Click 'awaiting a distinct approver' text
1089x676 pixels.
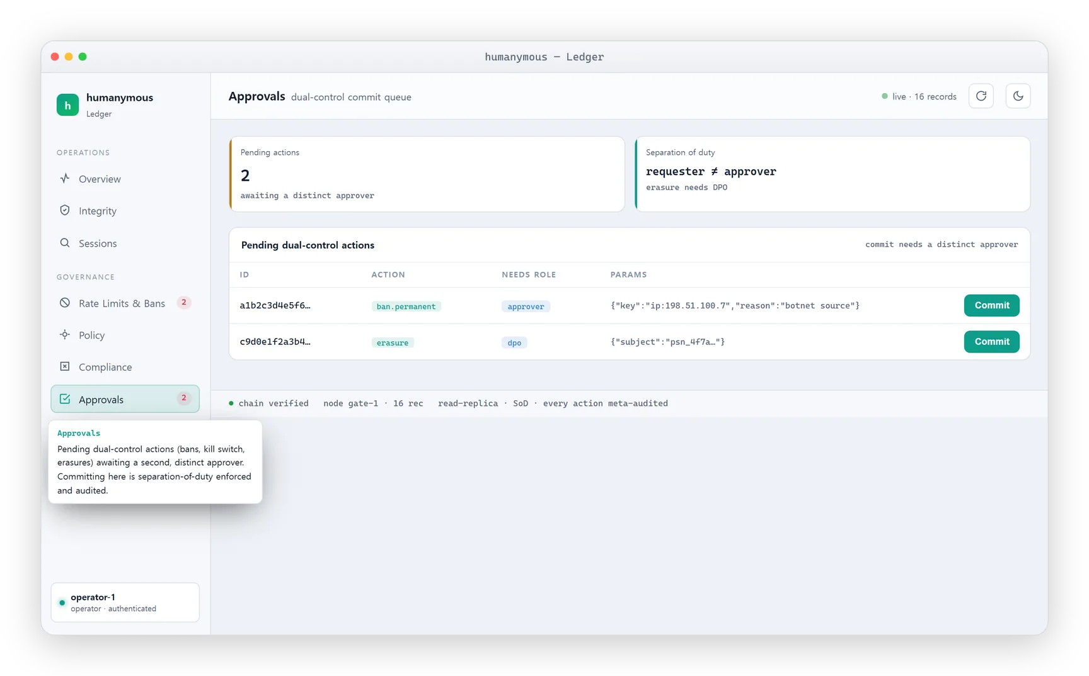(x=307, y=196)
